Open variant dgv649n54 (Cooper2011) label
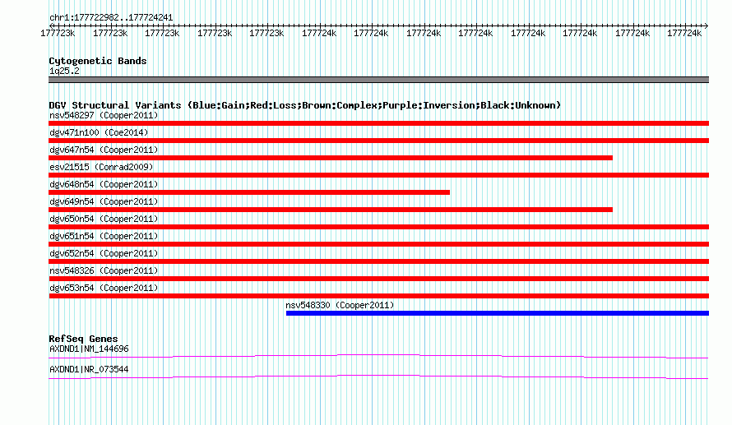 tap(104, 201)
